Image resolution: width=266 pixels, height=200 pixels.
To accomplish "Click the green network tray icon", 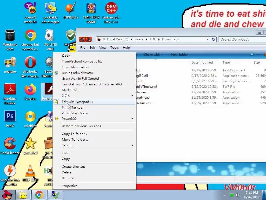I will pos(231,195).
